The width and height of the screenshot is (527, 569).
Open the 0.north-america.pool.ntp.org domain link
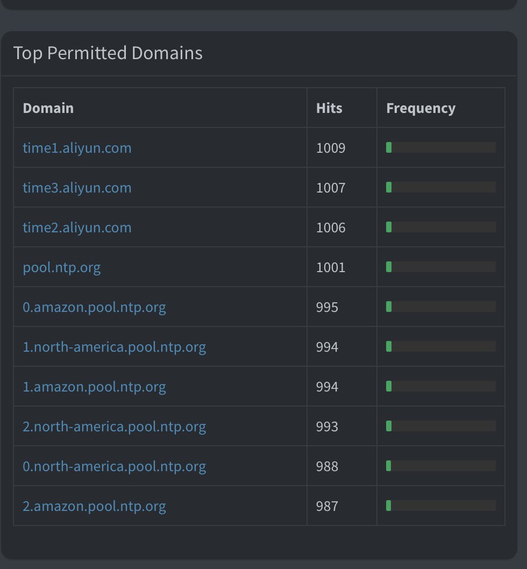coord(115,466)
